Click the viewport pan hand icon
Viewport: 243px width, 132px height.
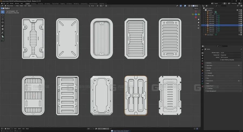pos(198,22)
